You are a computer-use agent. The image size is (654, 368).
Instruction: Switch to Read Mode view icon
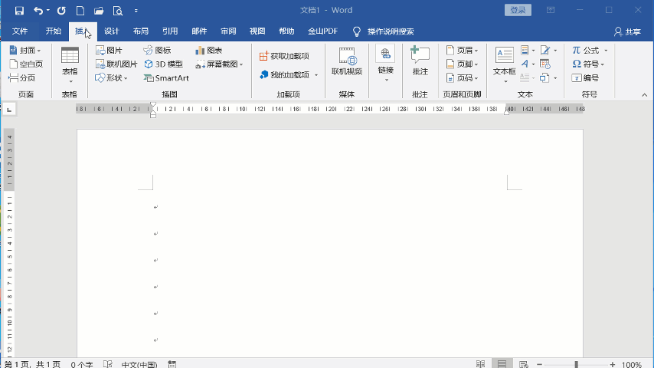pos(480,364)
